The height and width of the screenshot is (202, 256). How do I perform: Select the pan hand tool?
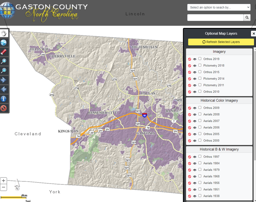(x=4, y=33)
